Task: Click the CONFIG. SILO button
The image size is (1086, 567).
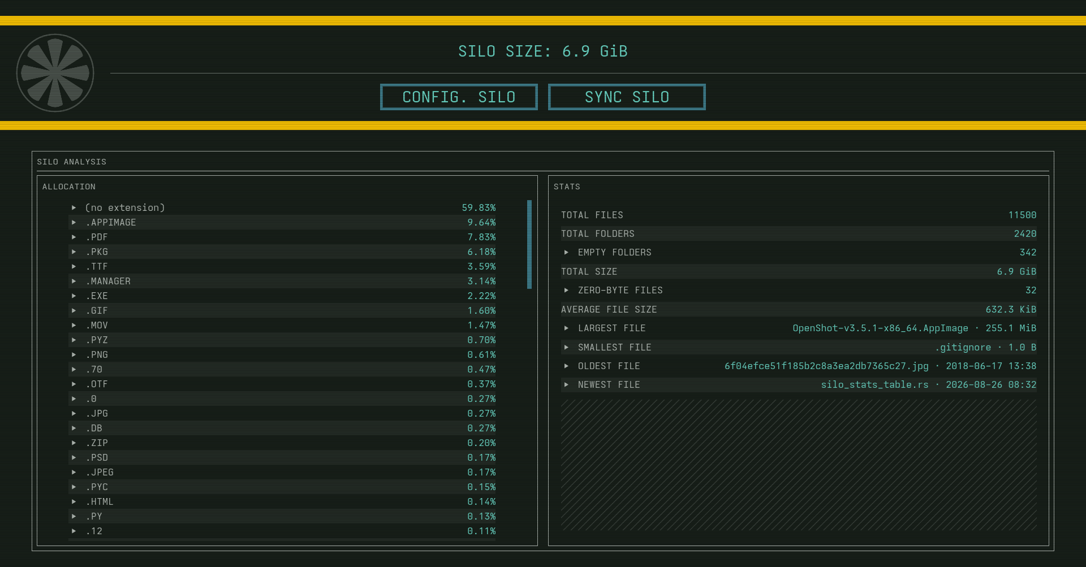Action: point(459,97)
